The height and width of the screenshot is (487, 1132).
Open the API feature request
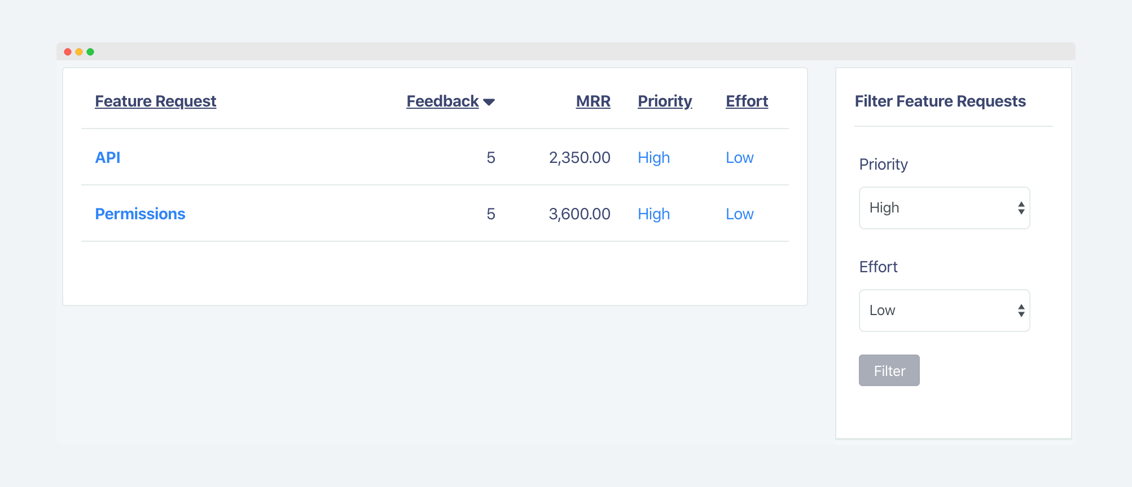tap(108, 158)
